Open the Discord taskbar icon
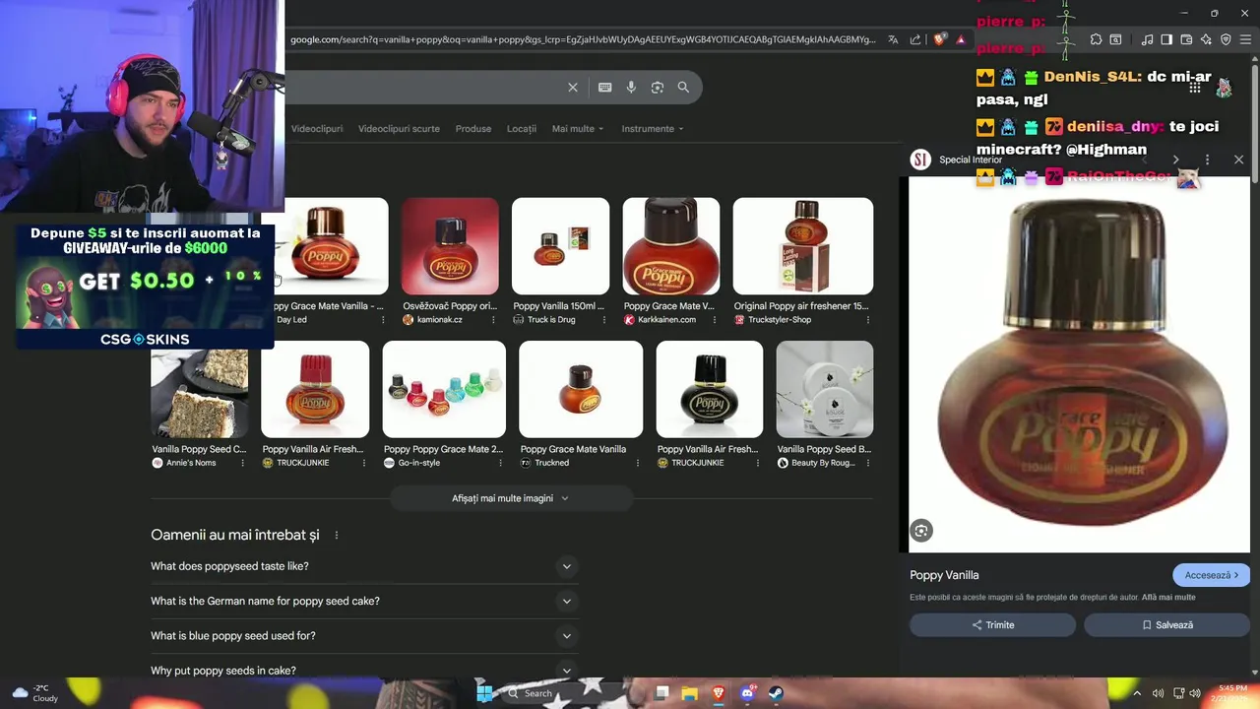The width and height of the screenshot is (1260, 709). (747, 693)
